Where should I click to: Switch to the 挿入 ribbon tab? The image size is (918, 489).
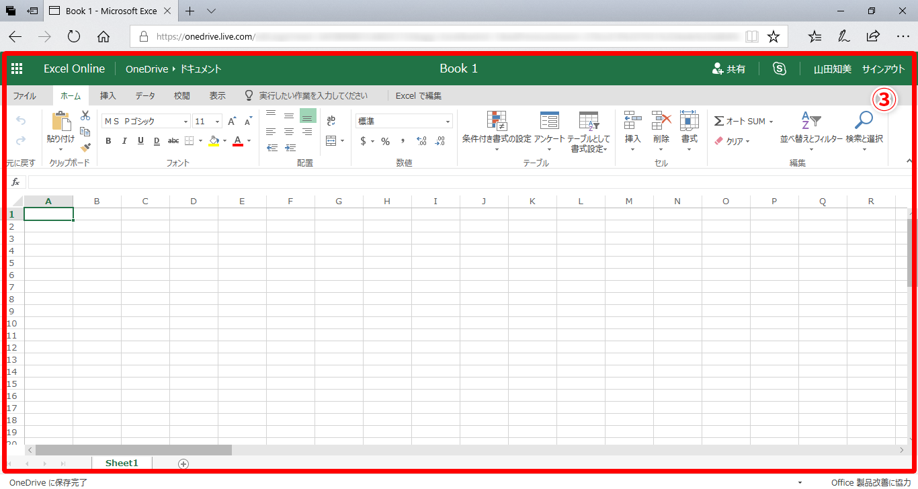click(x=108, y=96)
